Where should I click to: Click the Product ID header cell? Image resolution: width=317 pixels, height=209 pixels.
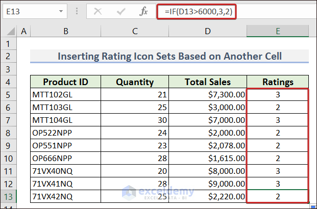65,82
